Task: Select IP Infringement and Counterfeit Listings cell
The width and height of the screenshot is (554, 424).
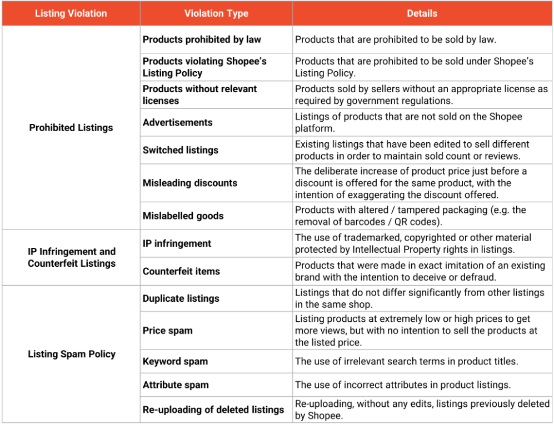Action: [x=72, y=257]
